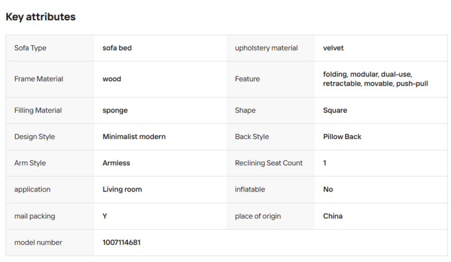Image resolution: width=451 pixels, height=262 pixels.
Task: Select the Frame Material label
Action: [38, 79]
